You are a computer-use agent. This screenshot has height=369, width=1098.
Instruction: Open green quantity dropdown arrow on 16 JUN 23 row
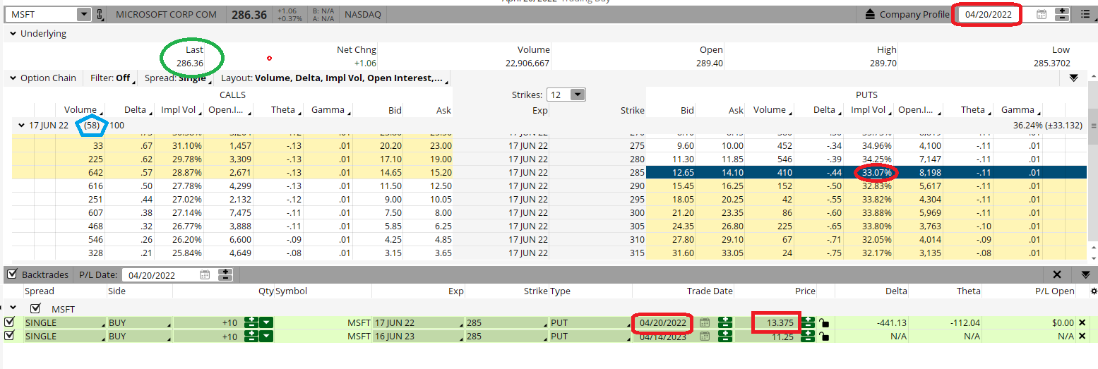(265, 336)
